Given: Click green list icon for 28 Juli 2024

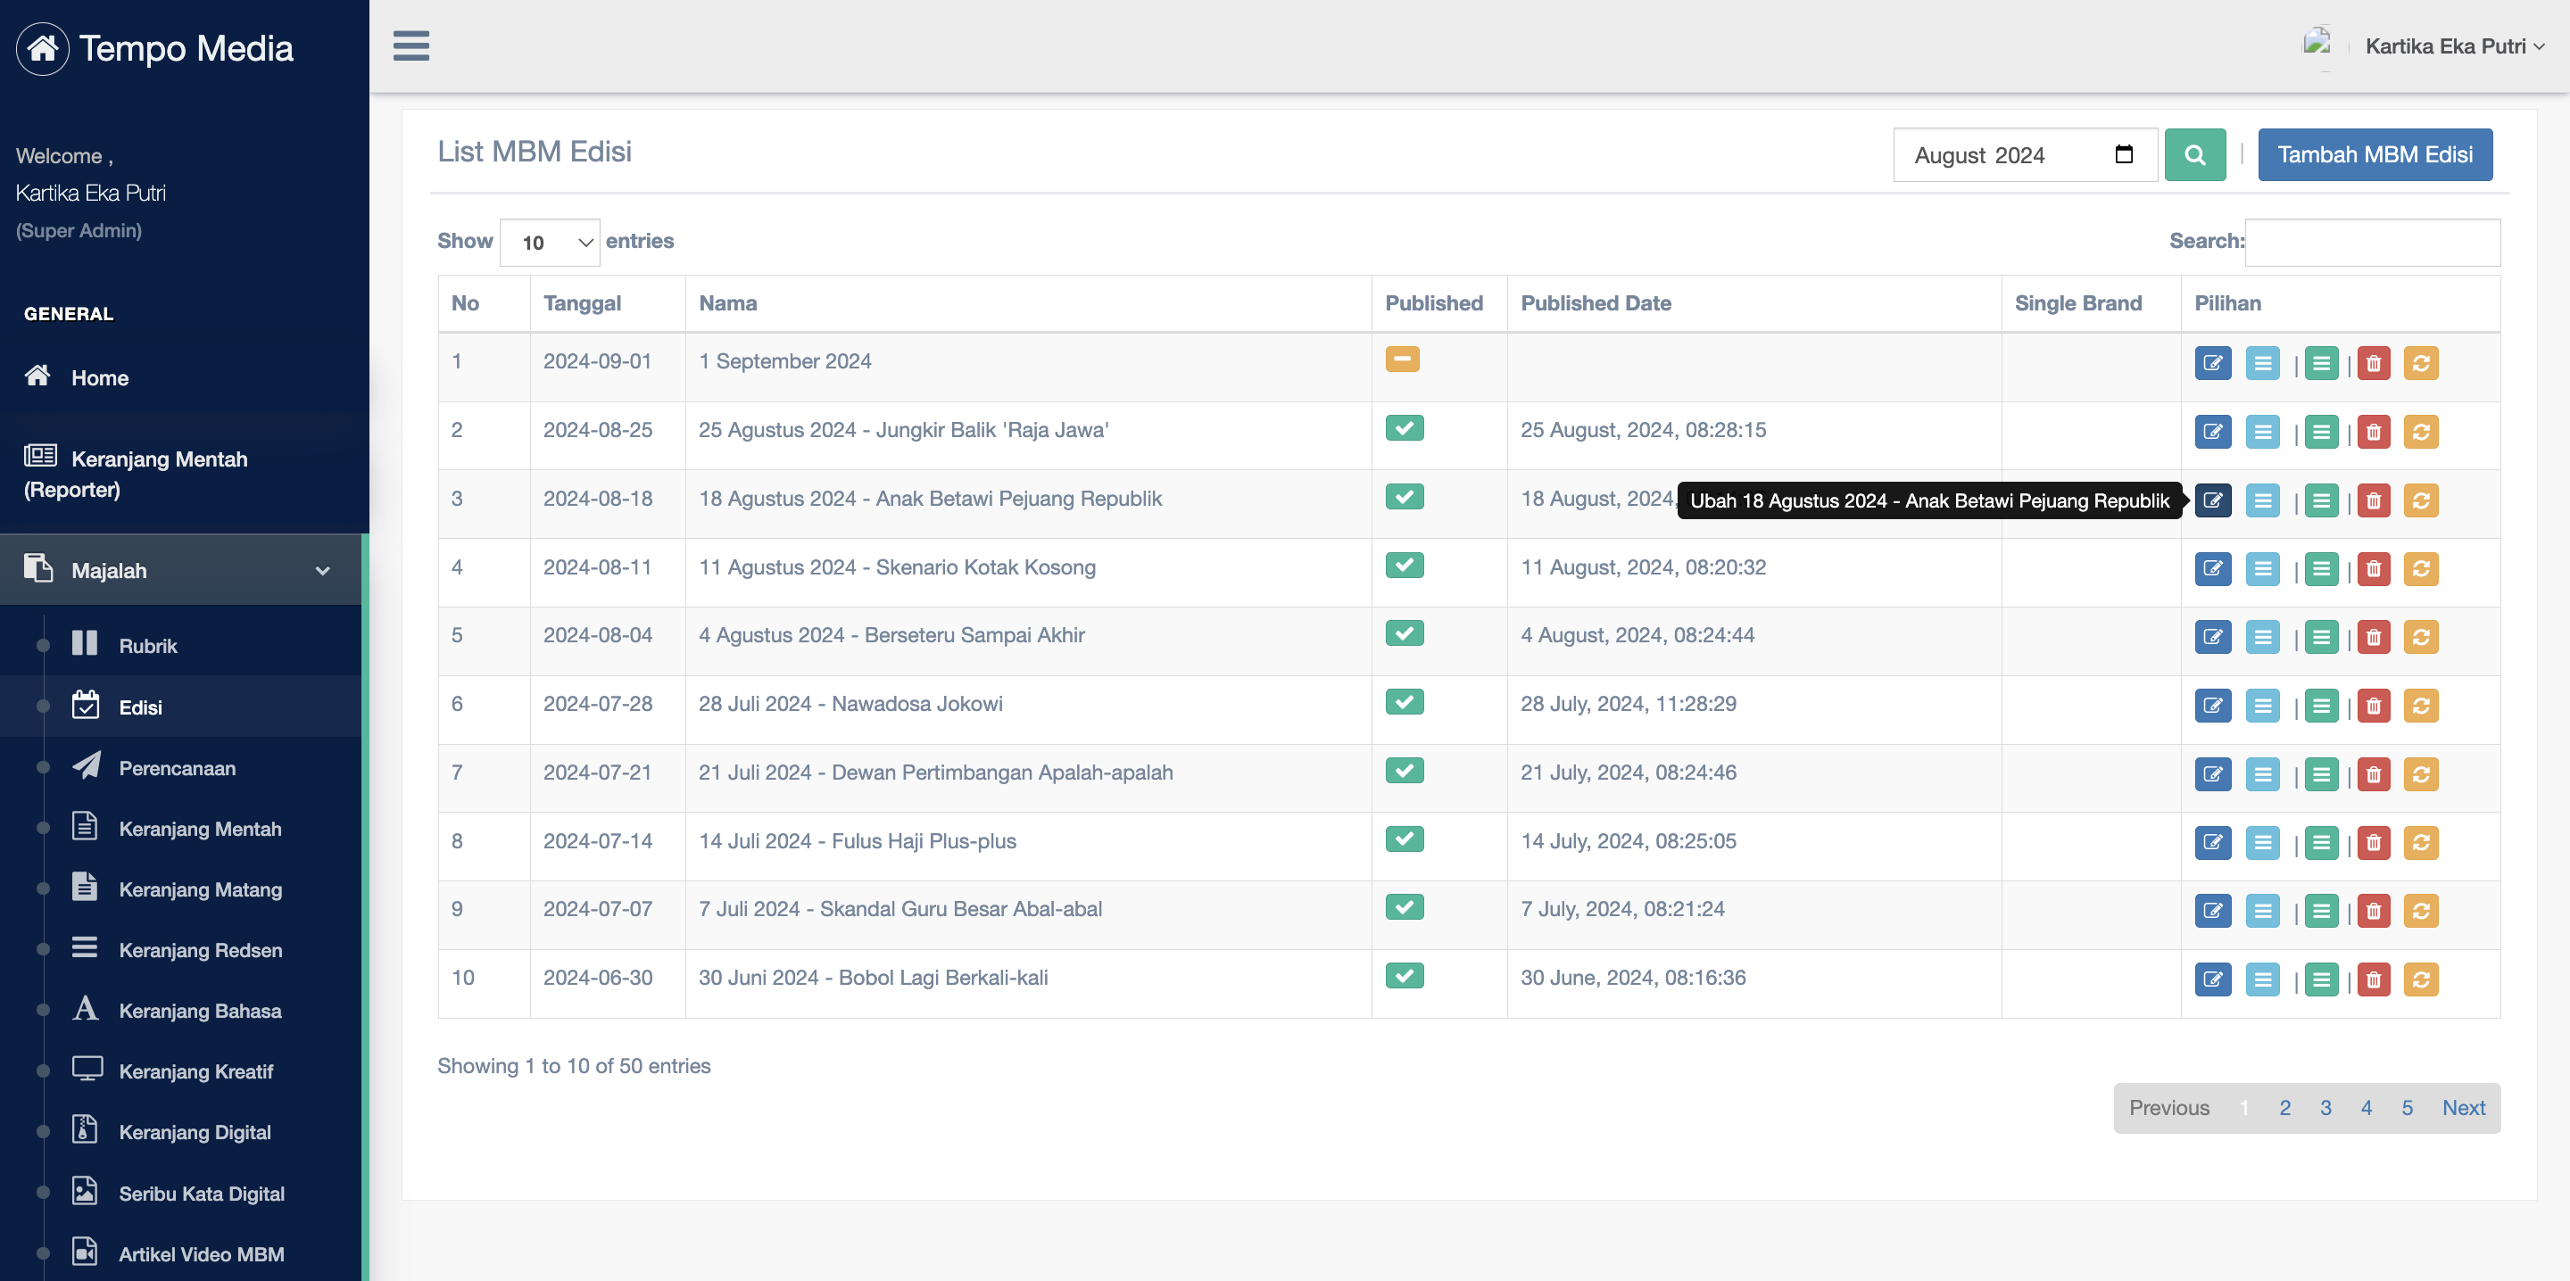Looking at the screenshot, I should pyautogui.click(x=2320, y=706).
